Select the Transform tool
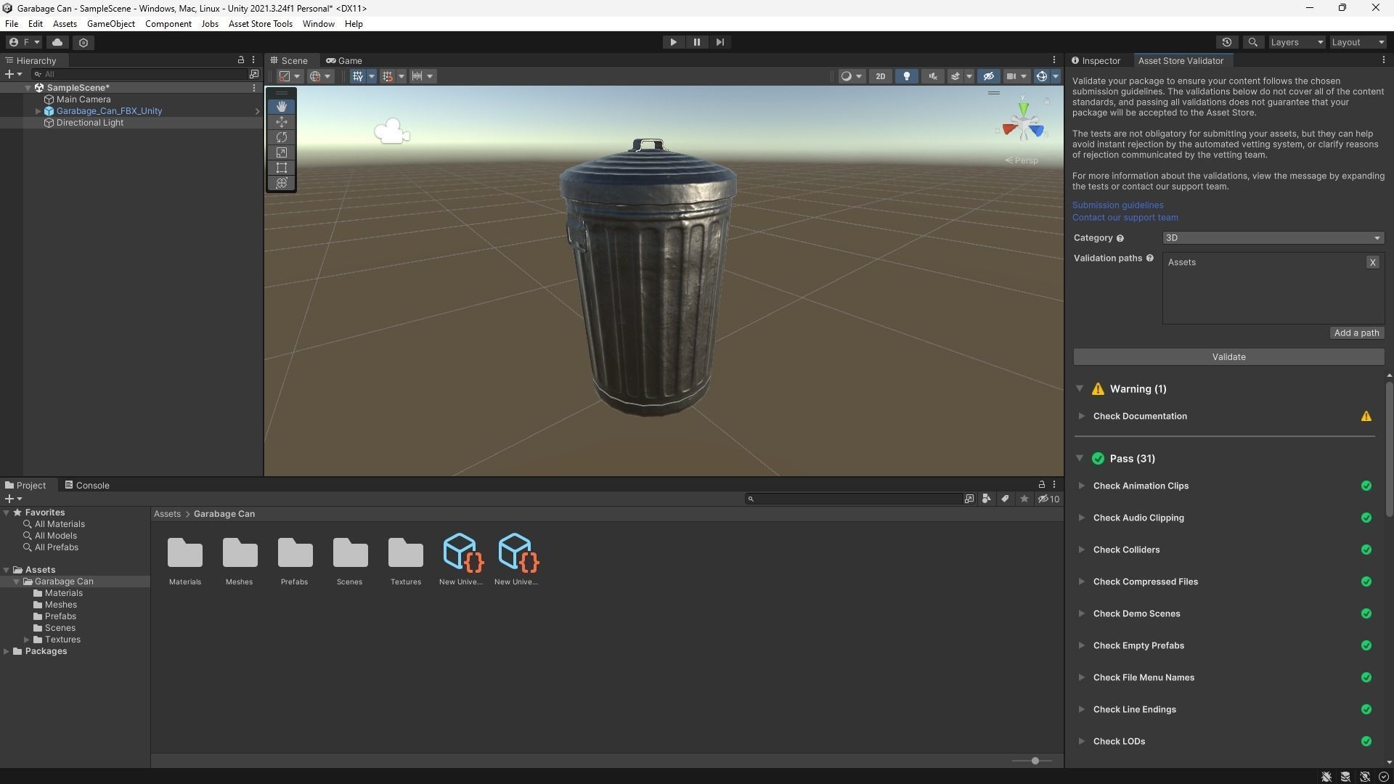The image size is (1394, 784). tap(282, 183)
